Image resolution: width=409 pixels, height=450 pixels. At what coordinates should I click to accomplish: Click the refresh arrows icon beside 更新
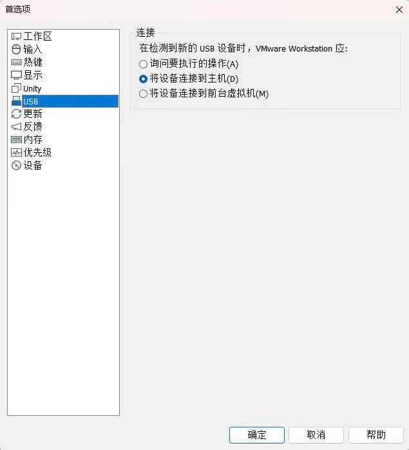point(16,114)
